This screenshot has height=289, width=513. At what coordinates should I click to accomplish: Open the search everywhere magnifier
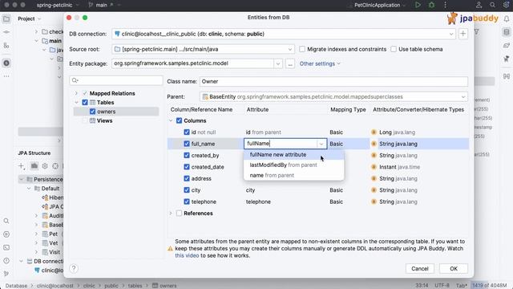pyautogui.click(x=492, y=5)
